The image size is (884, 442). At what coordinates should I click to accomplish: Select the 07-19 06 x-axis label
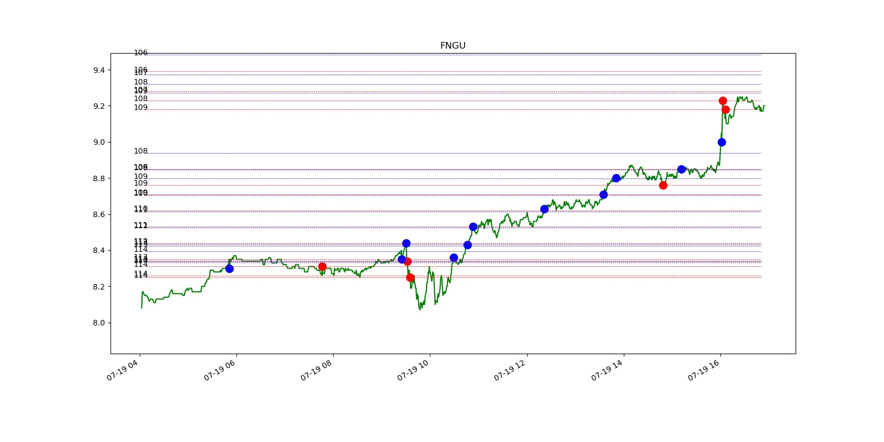[x=219, y=370]
